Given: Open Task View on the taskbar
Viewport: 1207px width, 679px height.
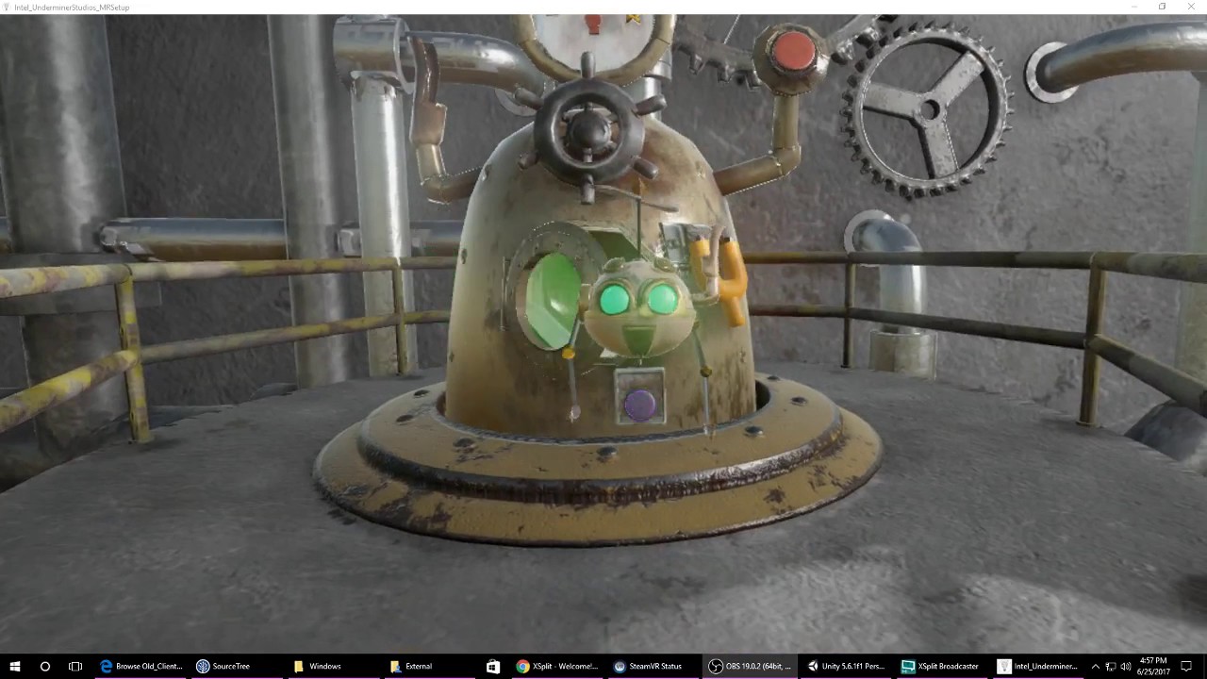Looking at the screenshot, I should tap(75, 666).
